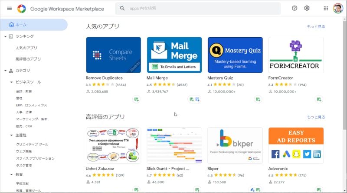
Task: Open the settings gear icon
Action: coord(307,8)
